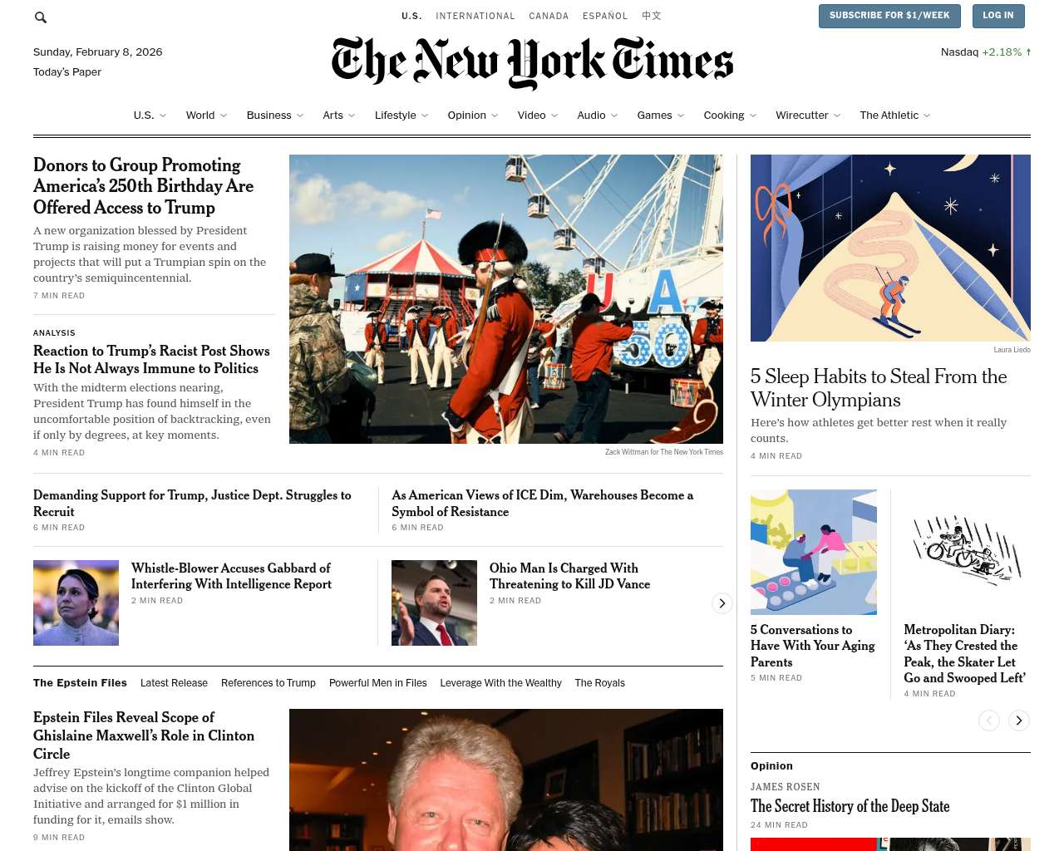
Task: Click the left carousel arrow under Metropolitan Diary
Action: coord(989,721)
